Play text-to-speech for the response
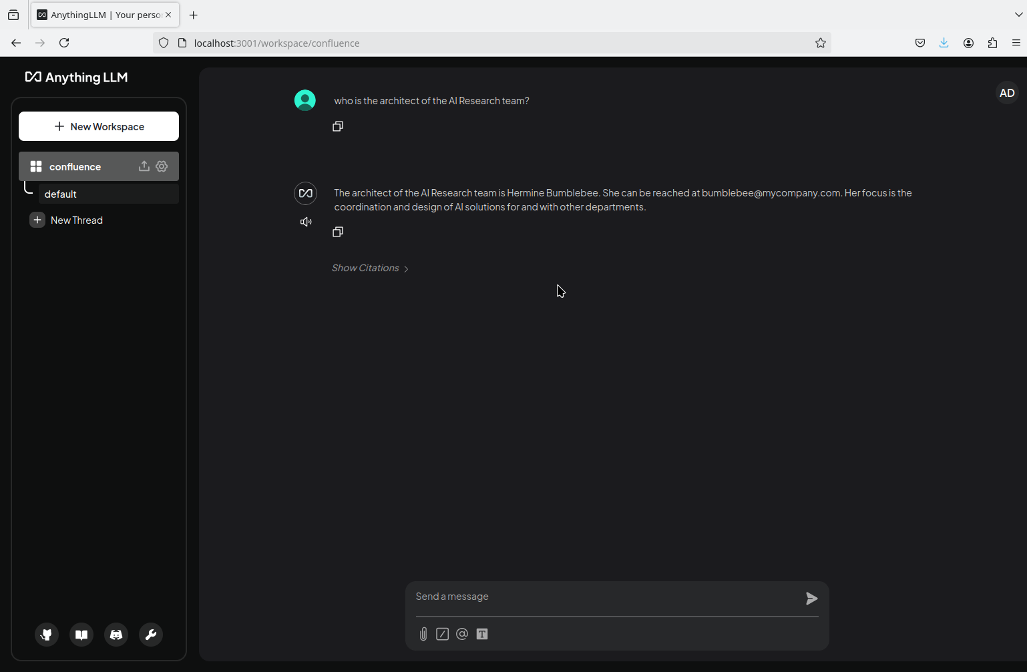This screenshot has height=672, width=1027. (306, 222)
